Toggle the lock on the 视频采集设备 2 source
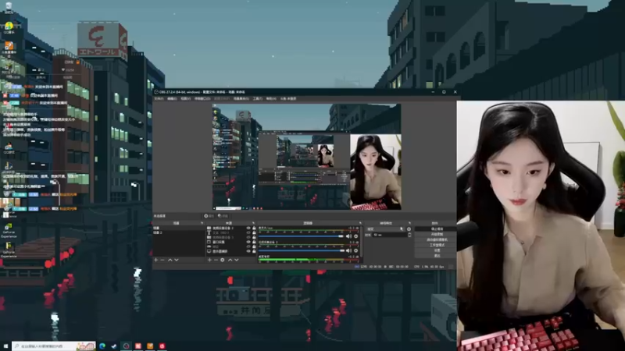 tap(254, 228)
